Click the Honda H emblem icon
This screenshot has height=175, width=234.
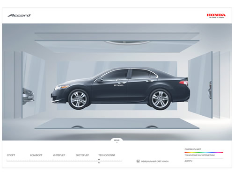138,161
